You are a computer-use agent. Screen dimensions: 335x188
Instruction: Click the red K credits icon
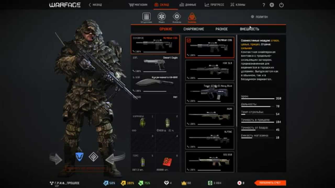(x=239, y=183)
